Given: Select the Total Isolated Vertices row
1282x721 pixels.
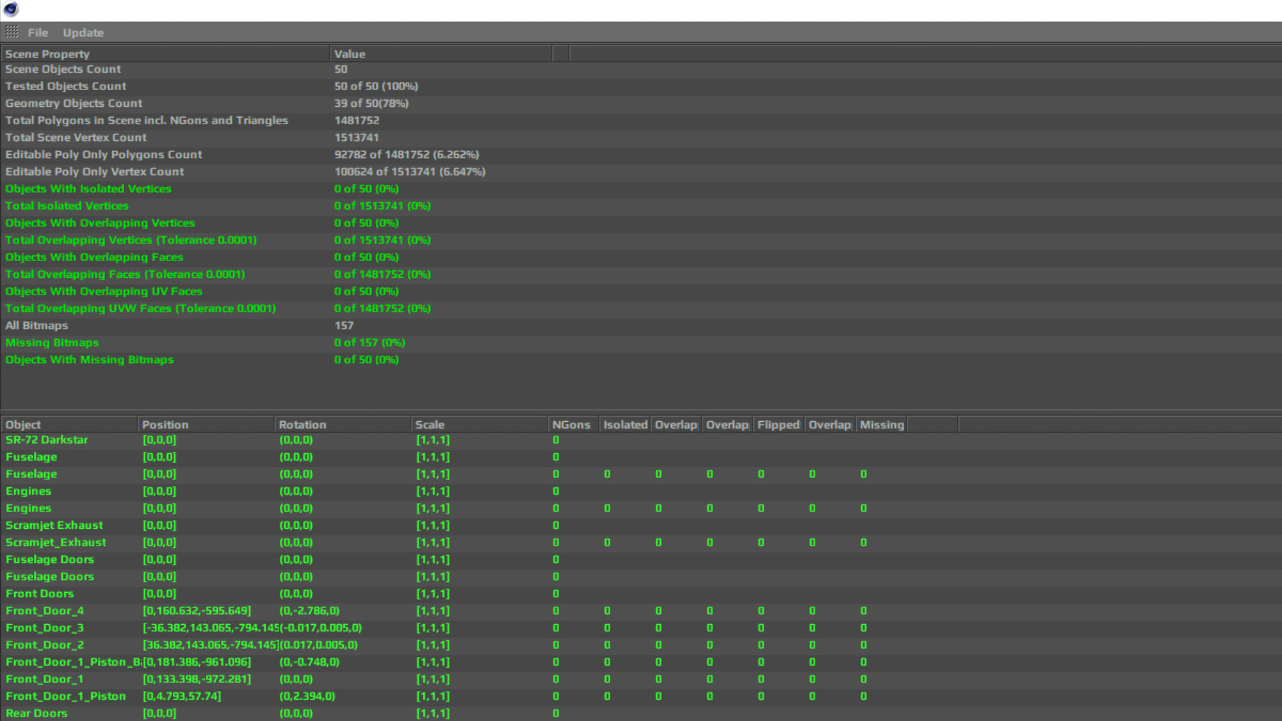Looking at the screenshot, I should tap(67, 206).
